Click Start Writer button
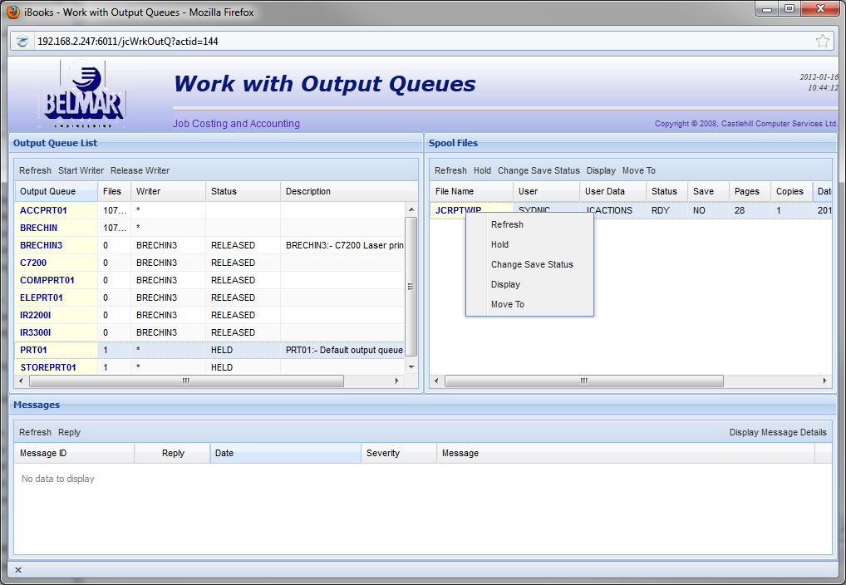 (x=81, y=170)
